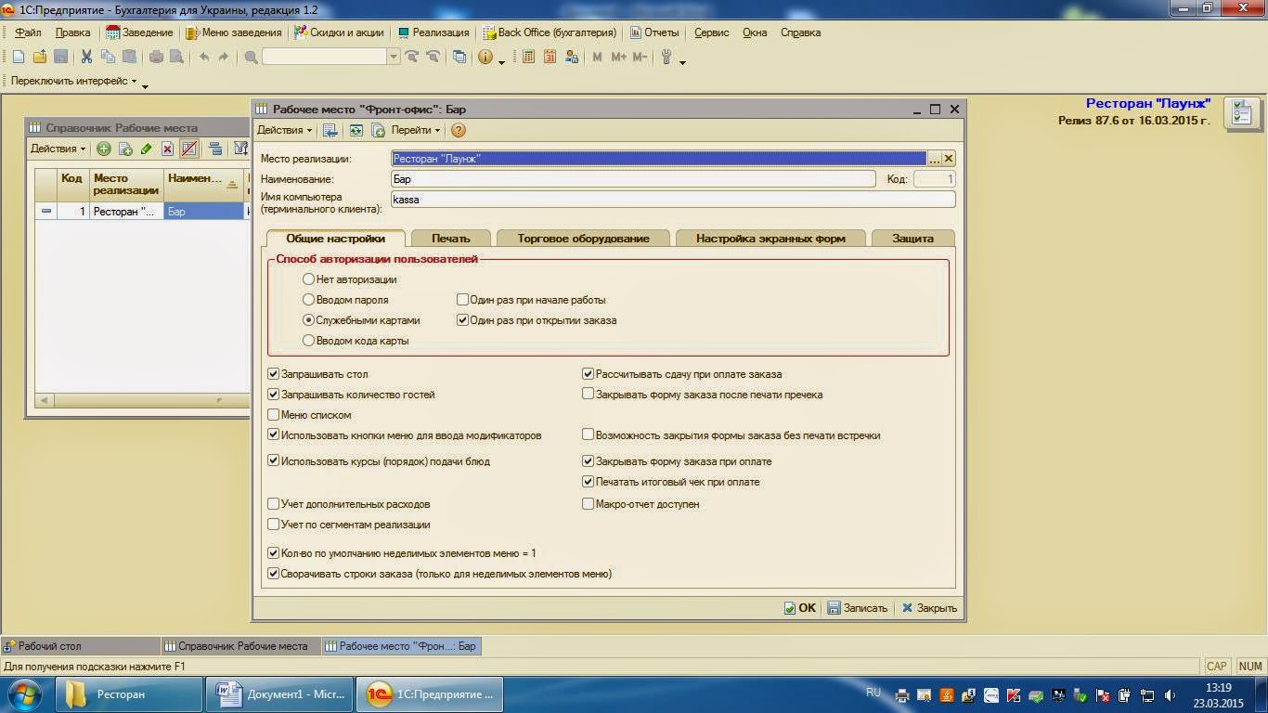Open the Заведение menu
1268x713 pixels.
(139, 32)
